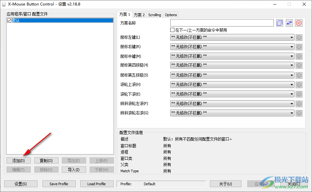Click the swap layer blue arrows icon

tap(289, 23)
